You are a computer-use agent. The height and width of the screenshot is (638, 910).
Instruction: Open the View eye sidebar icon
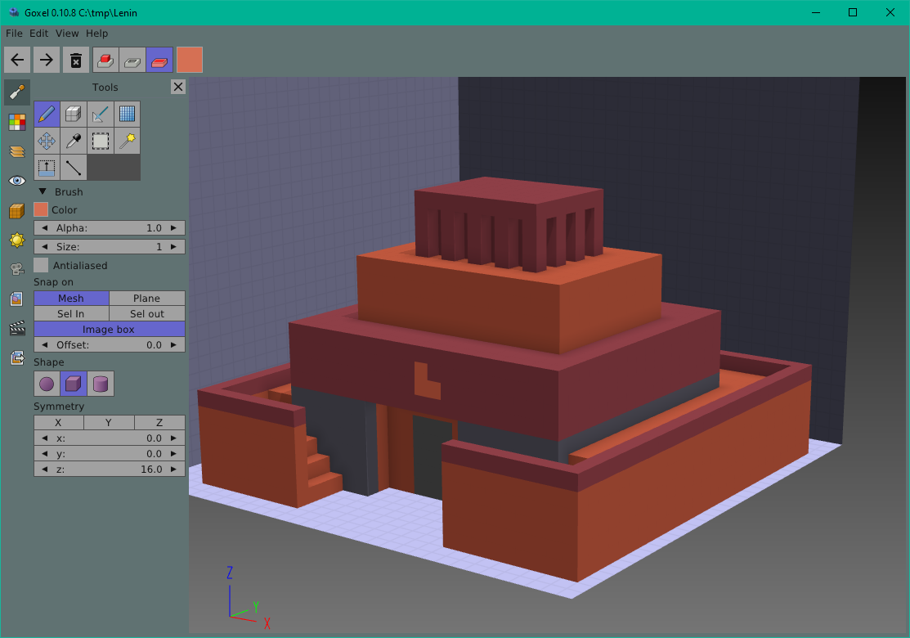point(17,181)
